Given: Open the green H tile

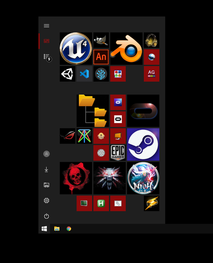Looking at the screenshot, I should [x=101, y=203].
